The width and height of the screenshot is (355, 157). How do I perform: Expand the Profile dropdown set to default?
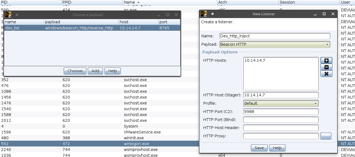coord(281,103)
